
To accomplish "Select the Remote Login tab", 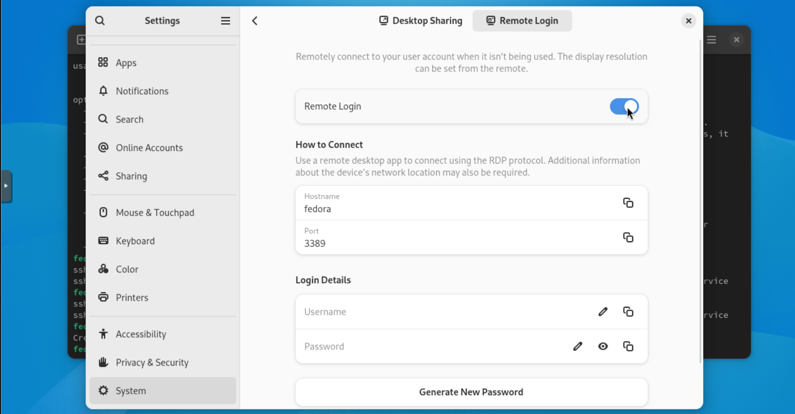I will [x=522, y=21].
